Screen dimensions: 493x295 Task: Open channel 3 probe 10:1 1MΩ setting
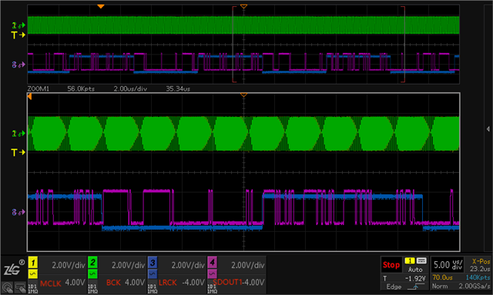[x=153, y=288]
